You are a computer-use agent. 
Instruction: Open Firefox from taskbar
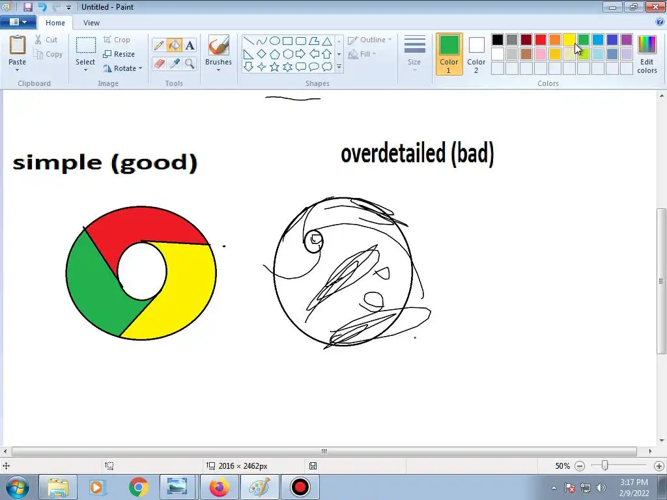pos(220,487)
